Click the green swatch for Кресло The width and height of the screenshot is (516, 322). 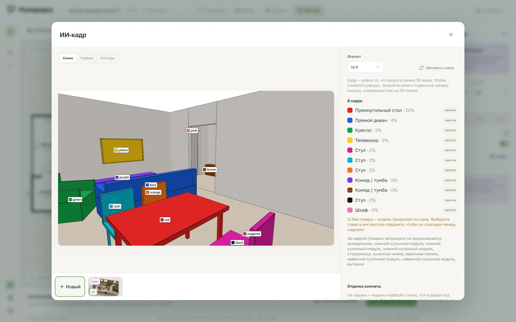coord(350,130)
